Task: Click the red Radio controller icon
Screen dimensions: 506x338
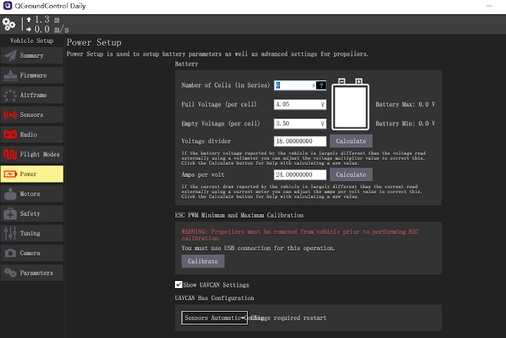Action: pos(10,135)
